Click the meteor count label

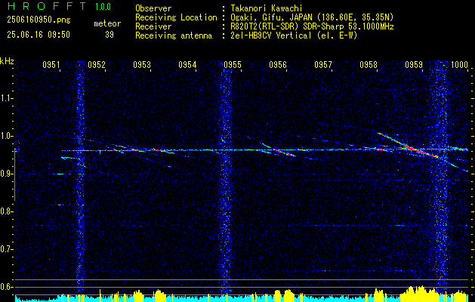click(x=107, y=23)
